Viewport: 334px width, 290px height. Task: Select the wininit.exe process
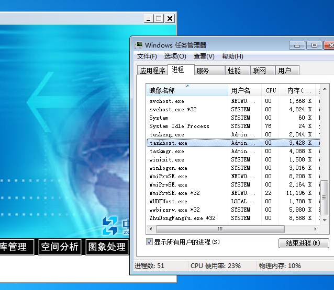click(233, 159)
